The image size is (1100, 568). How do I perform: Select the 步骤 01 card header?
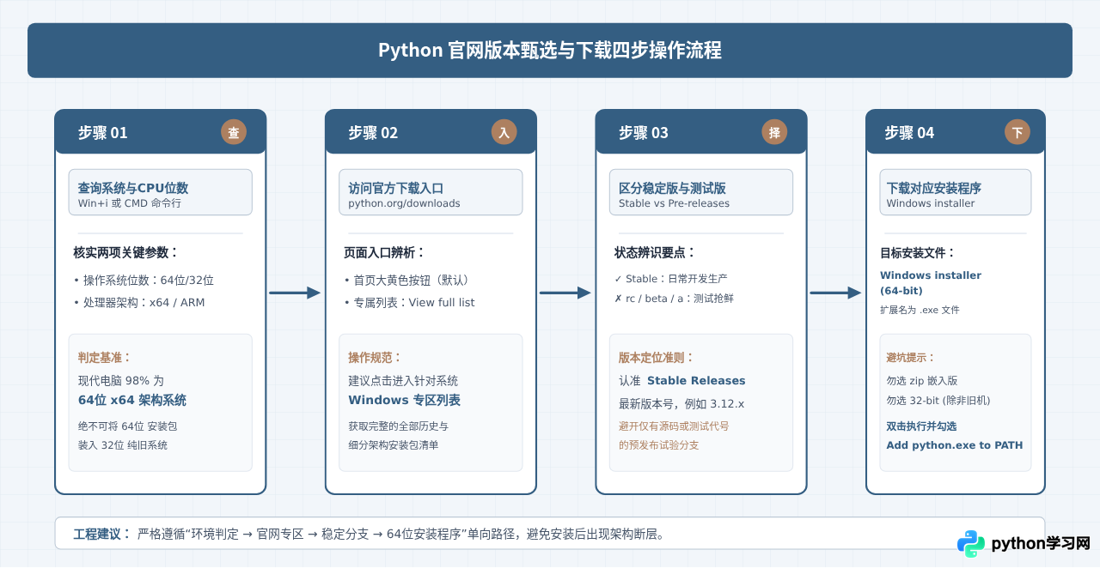(x=161, y=132)
